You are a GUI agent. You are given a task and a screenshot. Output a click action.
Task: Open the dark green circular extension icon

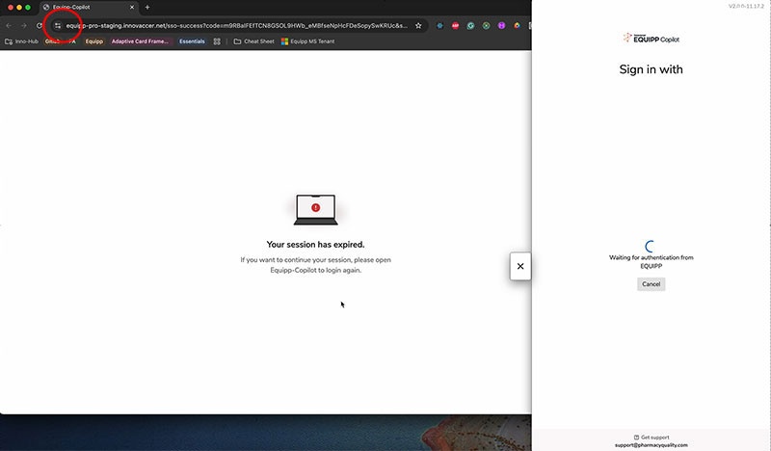pos(487,26)
